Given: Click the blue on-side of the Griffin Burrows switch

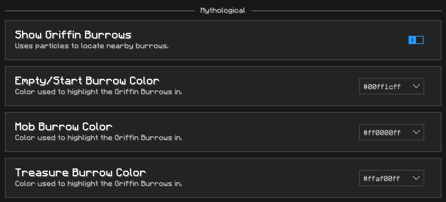Looking at the screenshot, I should [x=412, y=40].
